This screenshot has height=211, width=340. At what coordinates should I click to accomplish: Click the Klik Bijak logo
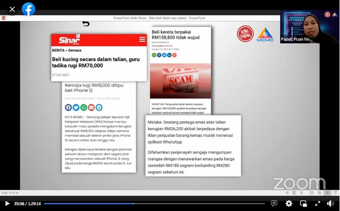pos(245,33)
